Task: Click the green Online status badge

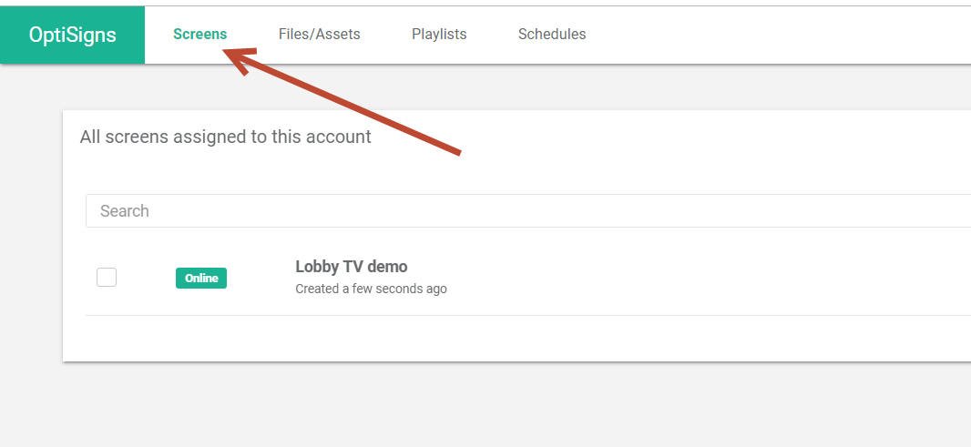Action: pos(201,278)
